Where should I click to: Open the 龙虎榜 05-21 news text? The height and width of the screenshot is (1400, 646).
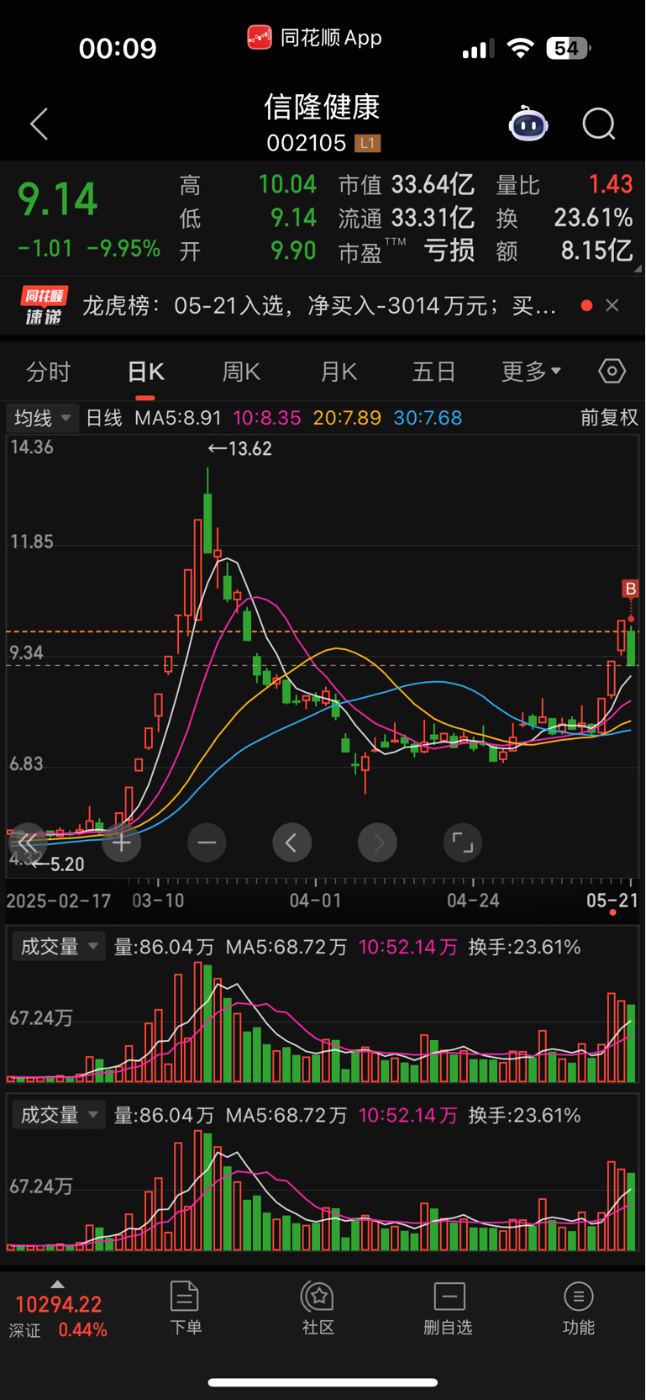click(x=319, y=305)
